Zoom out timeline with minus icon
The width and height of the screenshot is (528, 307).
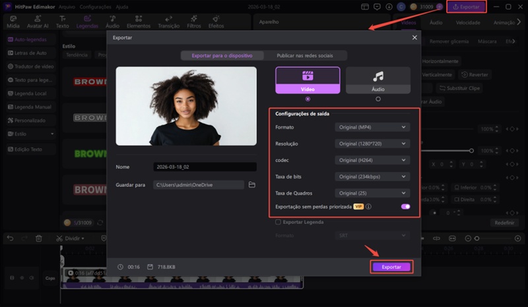[468, 238]
